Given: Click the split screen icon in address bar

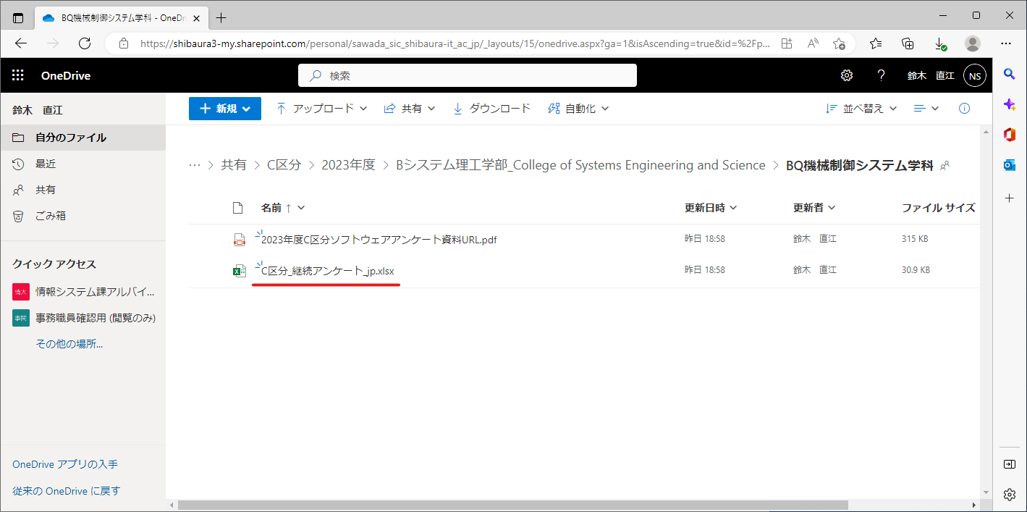Looking at the screenshot, I should [x=787, y=43].
